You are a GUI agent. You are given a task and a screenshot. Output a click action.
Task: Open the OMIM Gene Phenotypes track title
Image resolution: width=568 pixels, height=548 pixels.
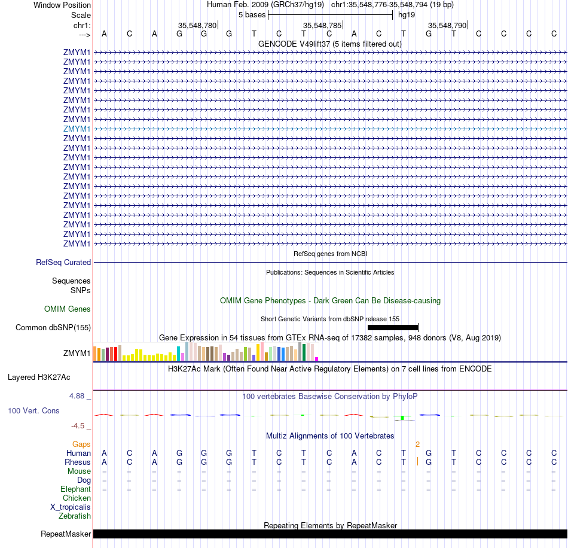(330, 300)
